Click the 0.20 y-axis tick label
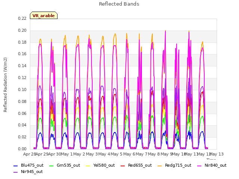This screenshot has width=239, height=179. (22, 30)
